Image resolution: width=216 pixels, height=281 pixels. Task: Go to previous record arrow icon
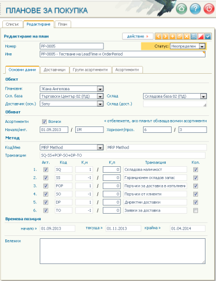(158, 36)
